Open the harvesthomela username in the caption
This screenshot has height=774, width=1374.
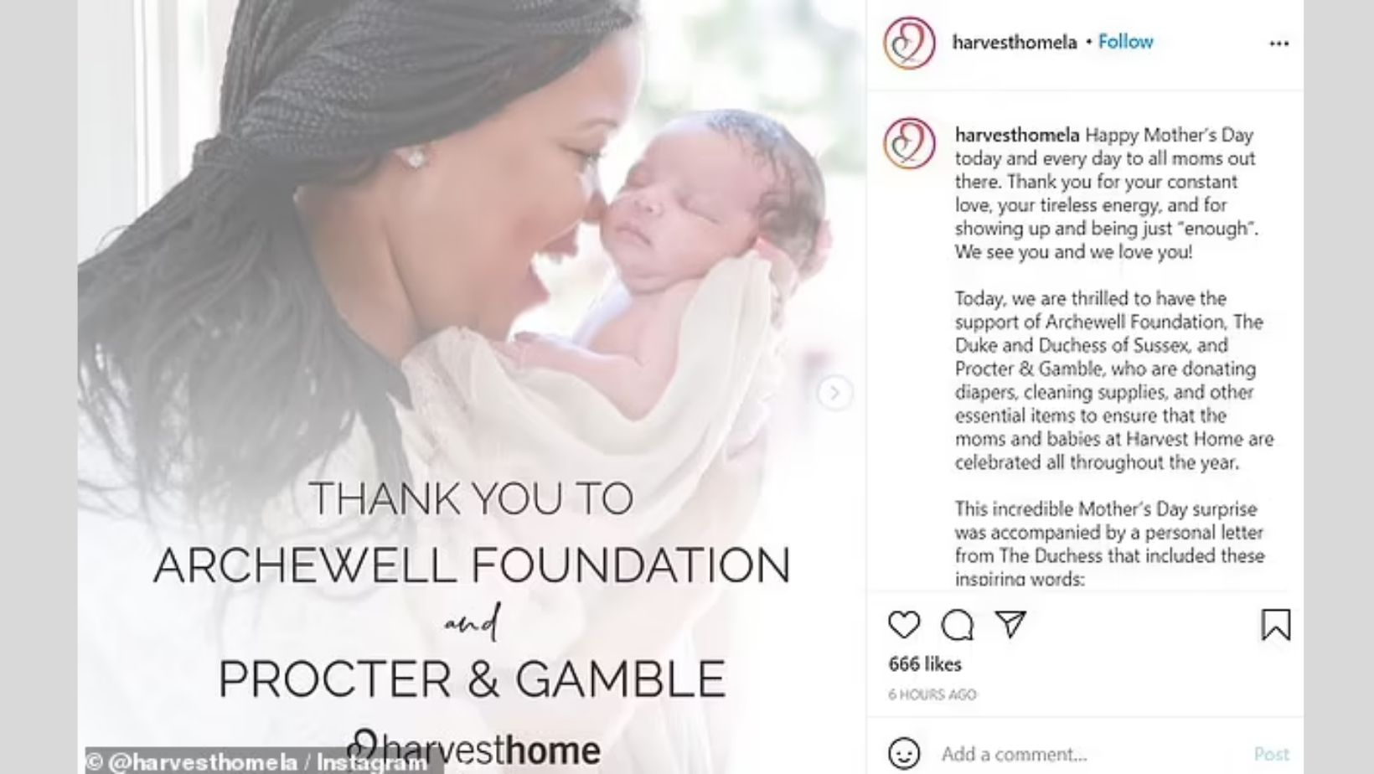click(1017, 135)
